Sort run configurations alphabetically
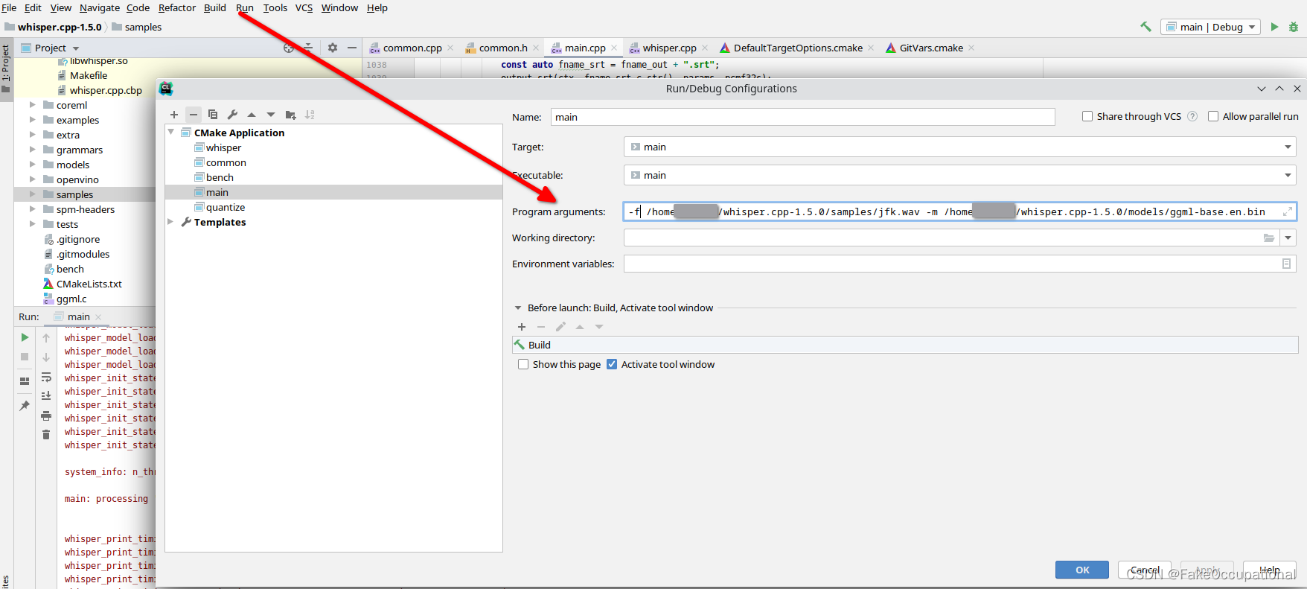 (x=310, y=115)
